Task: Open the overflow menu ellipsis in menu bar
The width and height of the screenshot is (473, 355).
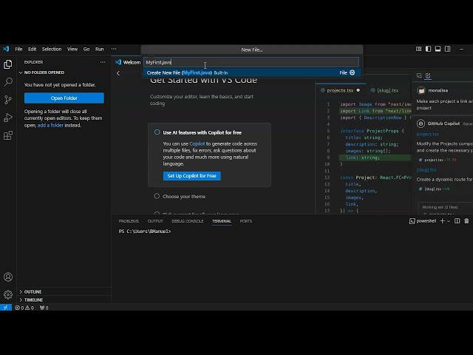Action: pos(114,49)
